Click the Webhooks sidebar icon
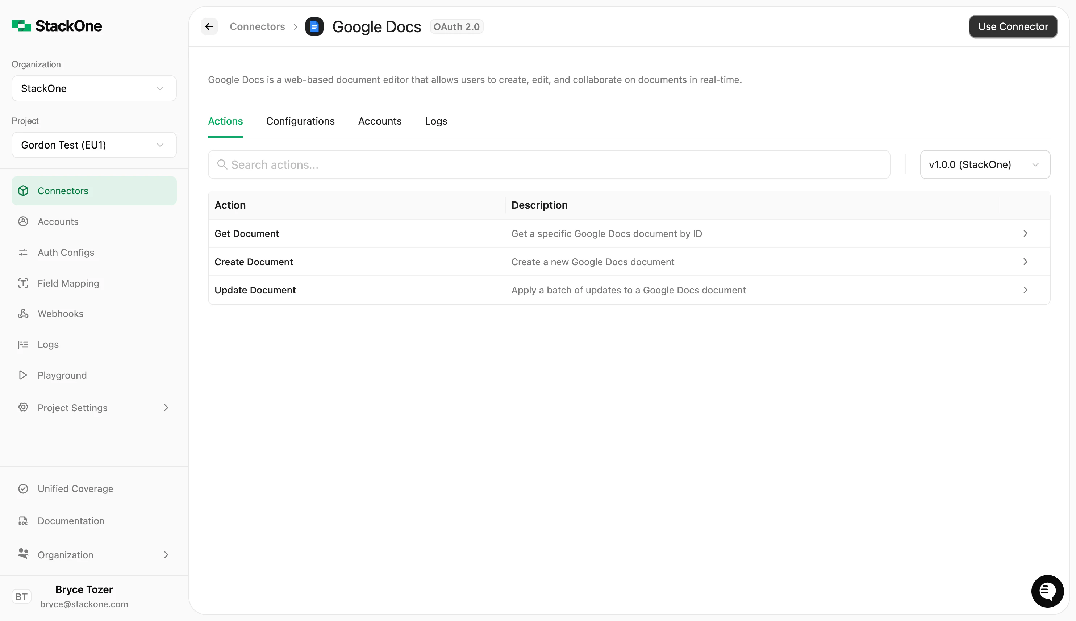 23,314
